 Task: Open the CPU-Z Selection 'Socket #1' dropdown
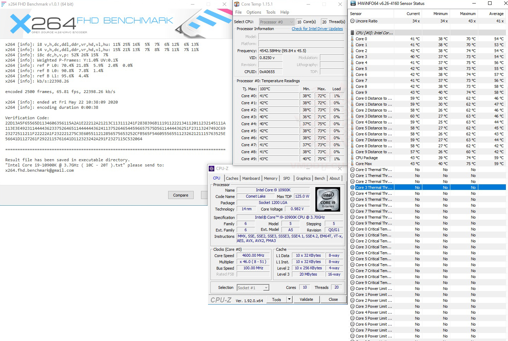253,288
